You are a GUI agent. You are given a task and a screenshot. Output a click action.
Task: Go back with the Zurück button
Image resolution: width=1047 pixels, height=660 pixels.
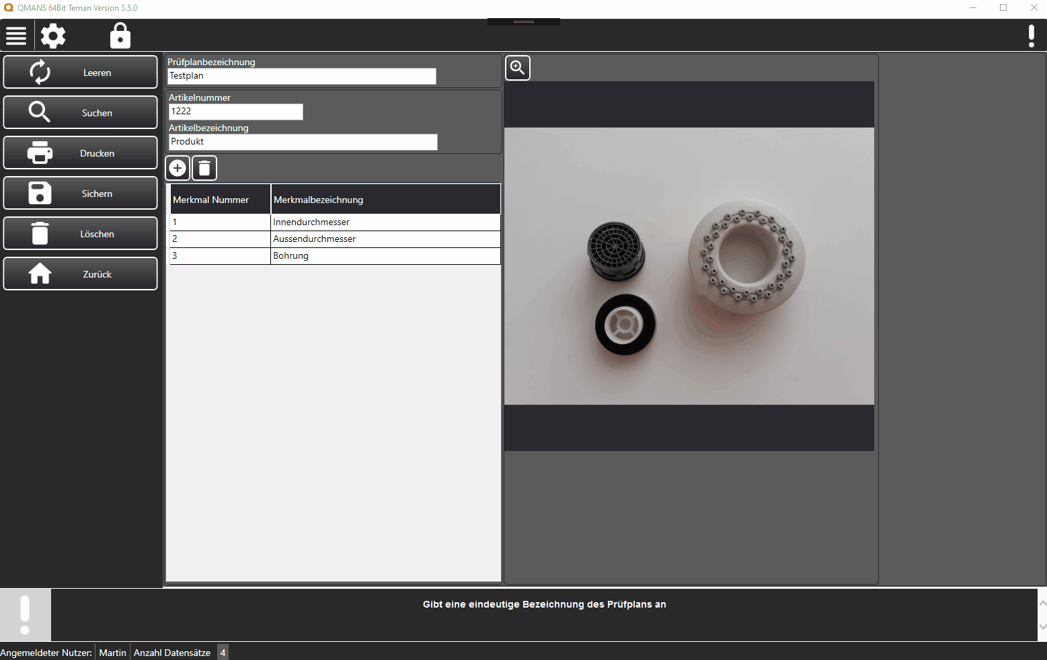pyautogui.click(x=81, y=274)
